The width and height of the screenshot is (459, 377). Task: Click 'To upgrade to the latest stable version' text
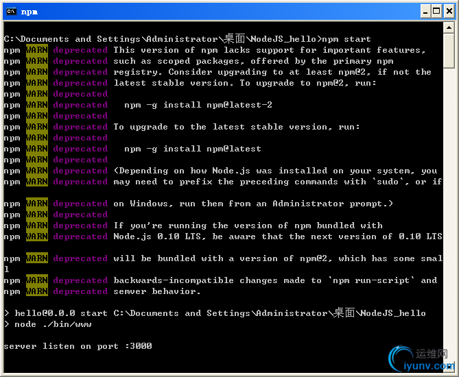pyautogui.click(x=222, y=127)
